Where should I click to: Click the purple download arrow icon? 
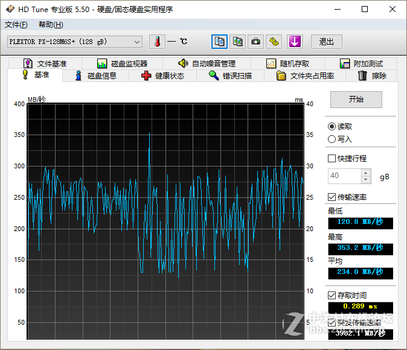(295, 42)
